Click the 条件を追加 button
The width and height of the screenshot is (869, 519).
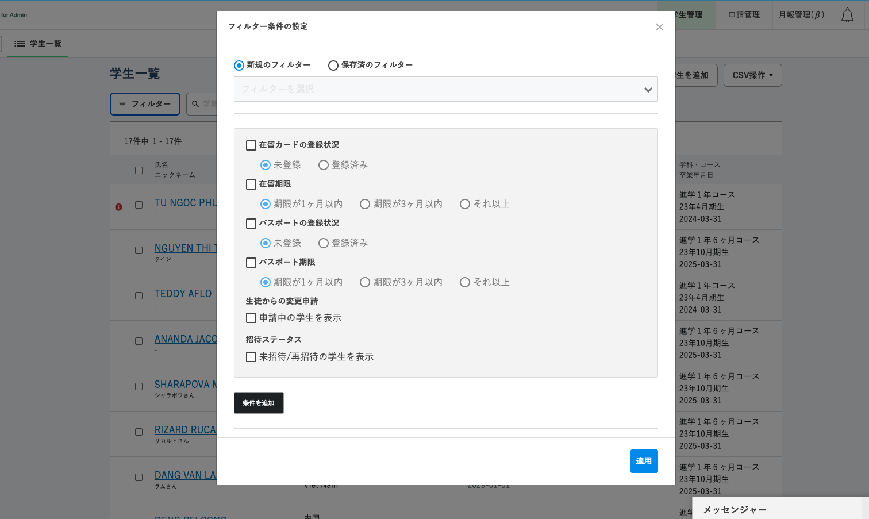click(x=259, y=403)
